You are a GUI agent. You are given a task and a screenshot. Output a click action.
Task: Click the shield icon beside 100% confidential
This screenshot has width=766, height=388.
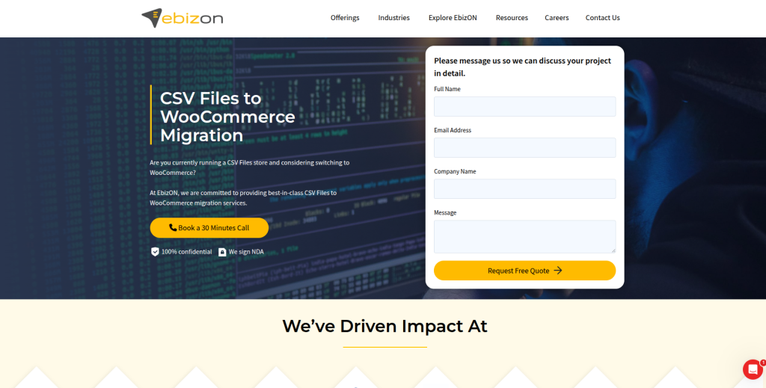click(155, 252)
